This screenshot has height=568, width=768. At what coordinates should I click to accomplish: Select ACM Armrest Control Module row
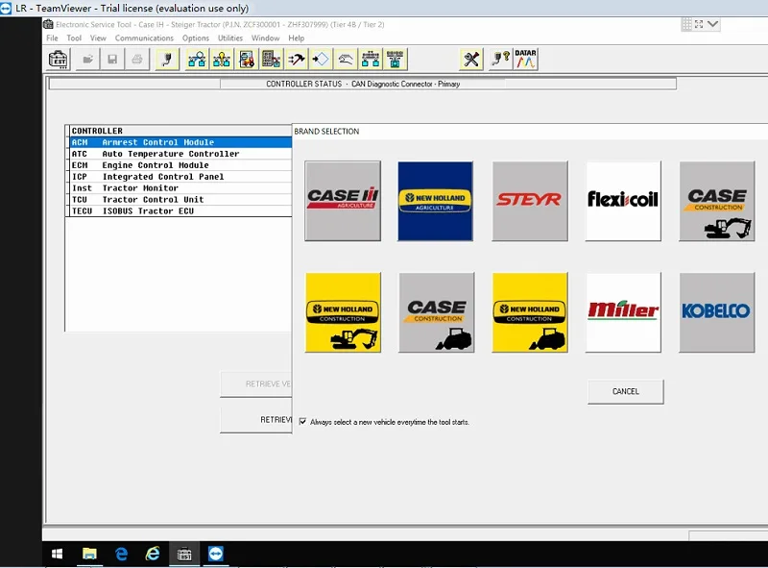coord(180,142)
